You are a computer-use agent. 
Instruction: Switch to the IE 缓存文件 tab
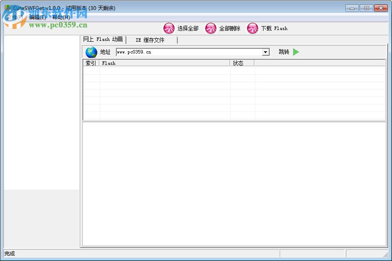point(150,40)
